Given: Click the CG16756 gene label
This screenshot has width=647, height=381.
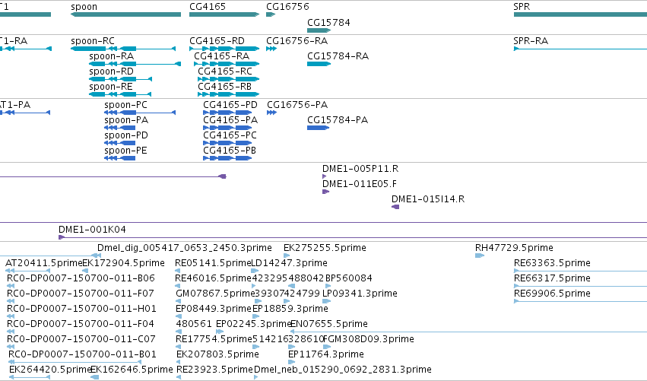Looking at the screenshot, I should pyautogui.click(x=287, y=7).
